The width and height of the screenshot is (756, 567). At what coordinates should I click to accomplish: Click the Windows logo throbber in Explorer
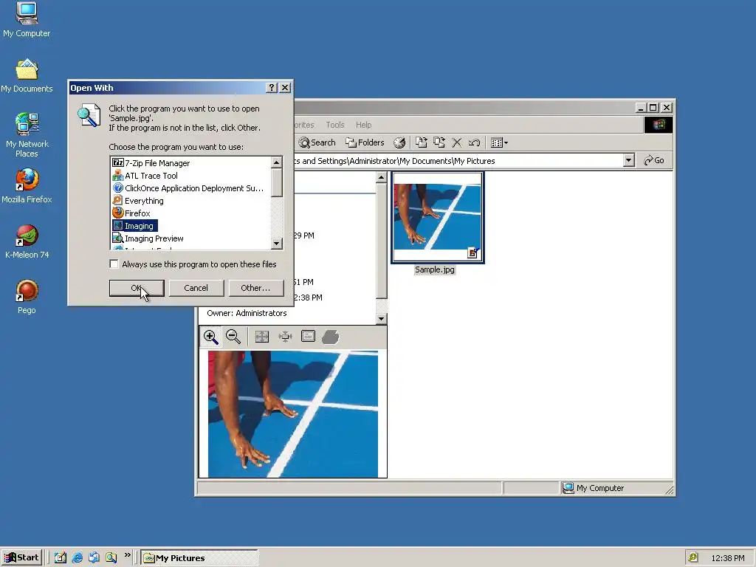658,125
